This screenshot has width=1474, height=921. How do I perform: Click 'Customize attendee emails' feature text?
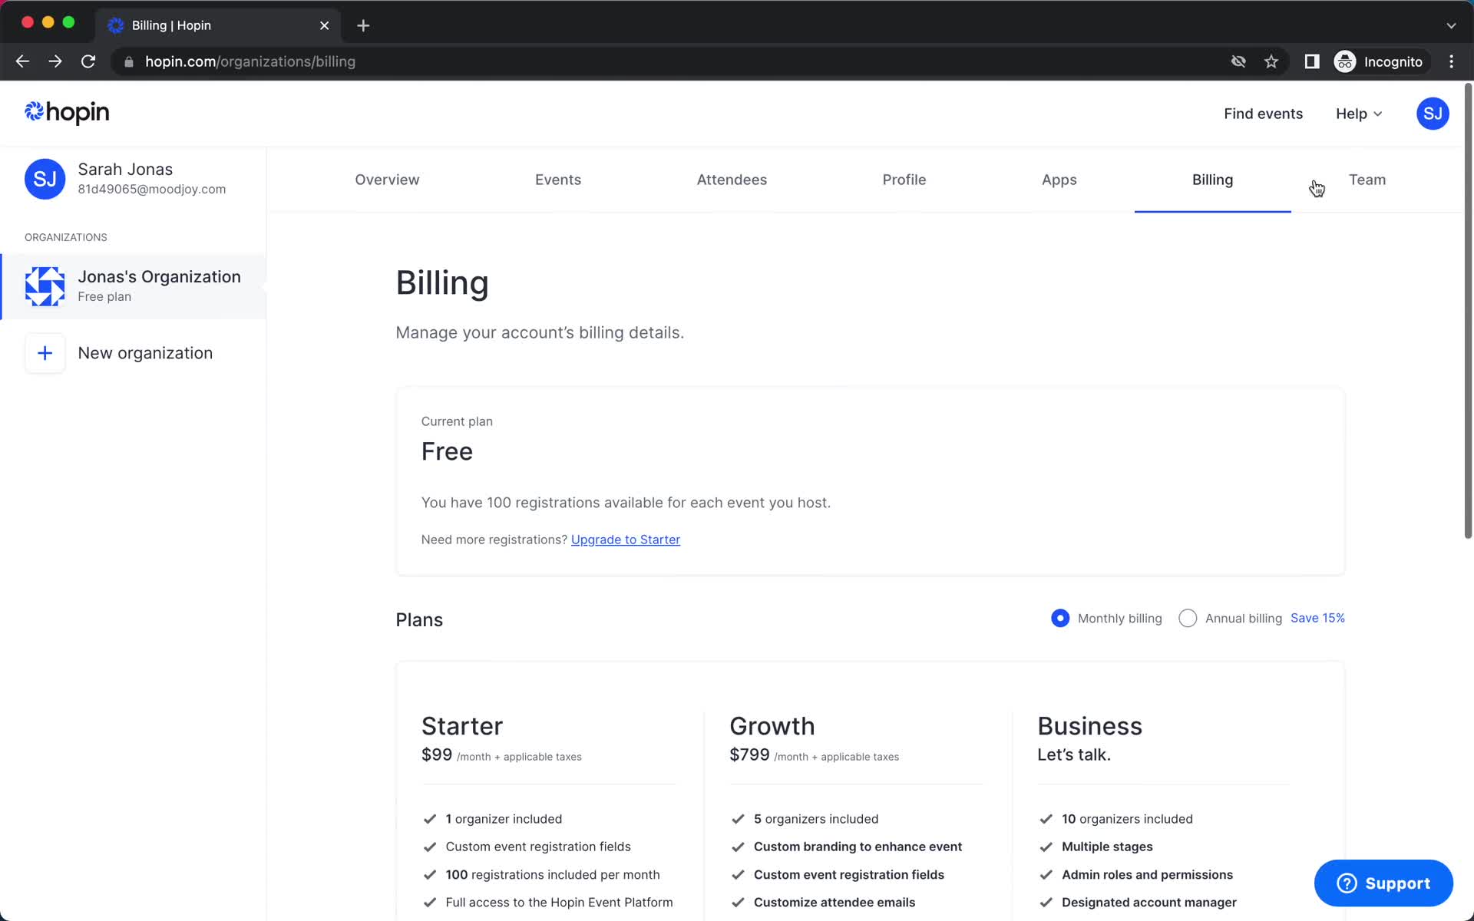tap(834, 903)
